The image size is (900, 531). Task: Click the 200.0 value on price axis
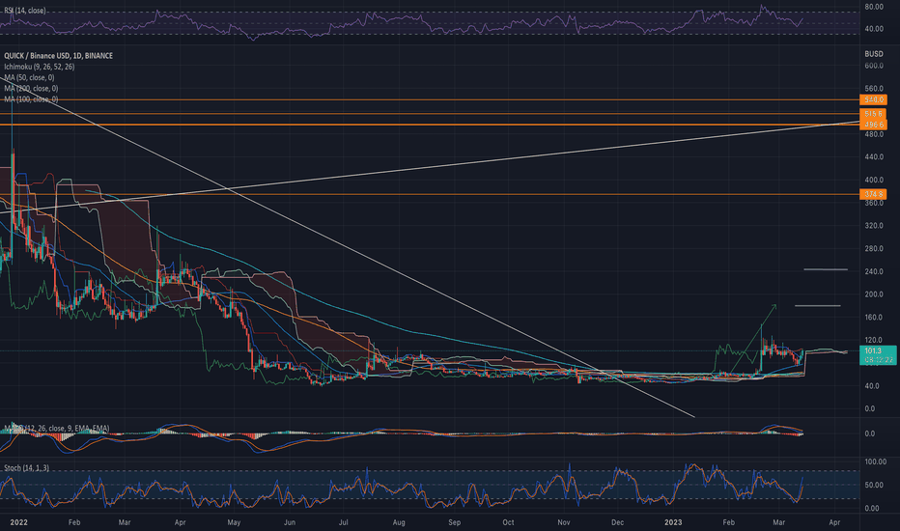click(x=874, y=294)
